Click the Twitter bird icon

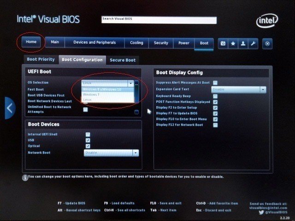pos(261,212)
